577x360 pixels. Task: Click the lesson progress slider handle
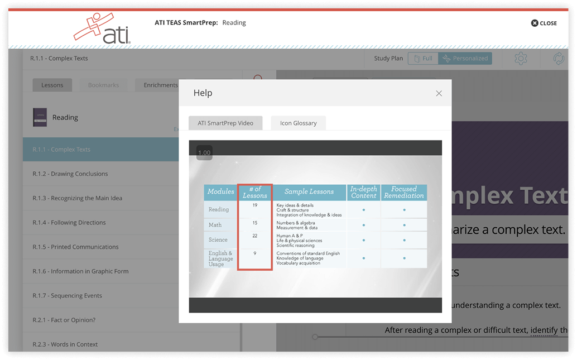pyautogui.click(x=315, y=337)
